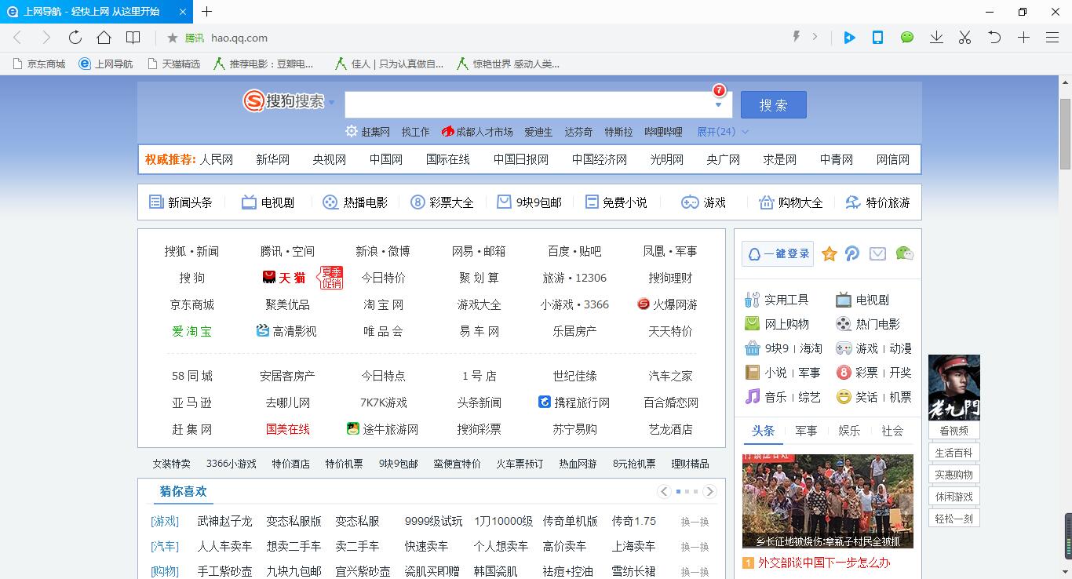
Task: Click the 购物大全 shop icon
Action: click(x=767, y=202)
